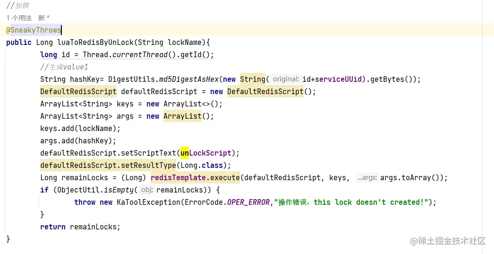Click 'currentThread' in the Thread call
The width and height of the screenshot is (494, 254).
pyautogui.click(x=140, y=54)
